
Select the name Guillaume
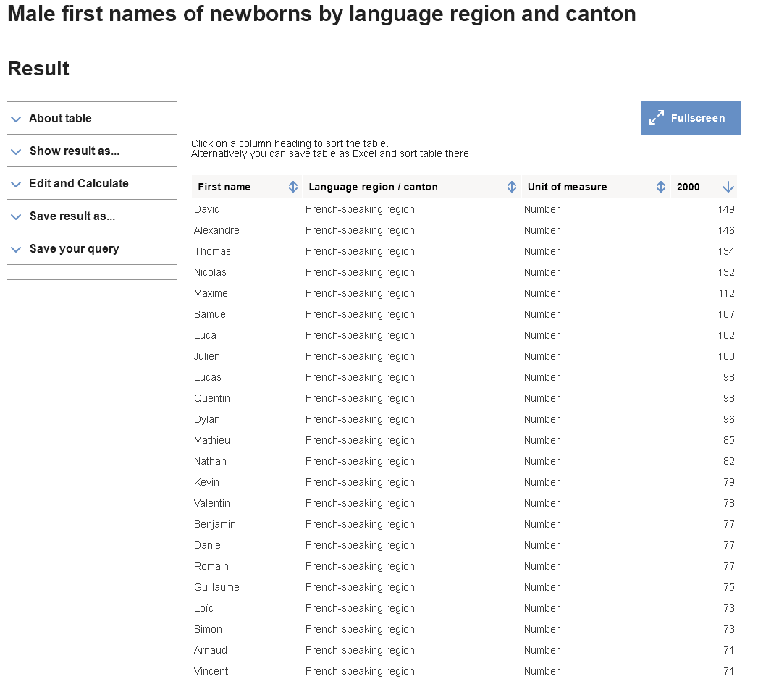click(x=216, y=587)
